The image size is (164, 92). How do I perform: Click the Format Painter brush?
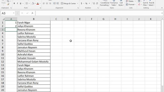pos(8,4)
